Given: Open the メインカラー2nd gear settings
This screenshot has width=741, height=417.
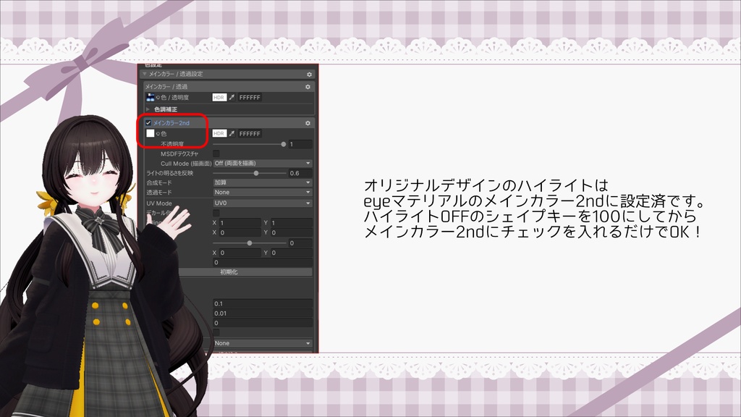Looking at the screenshot, I should 308,123.
